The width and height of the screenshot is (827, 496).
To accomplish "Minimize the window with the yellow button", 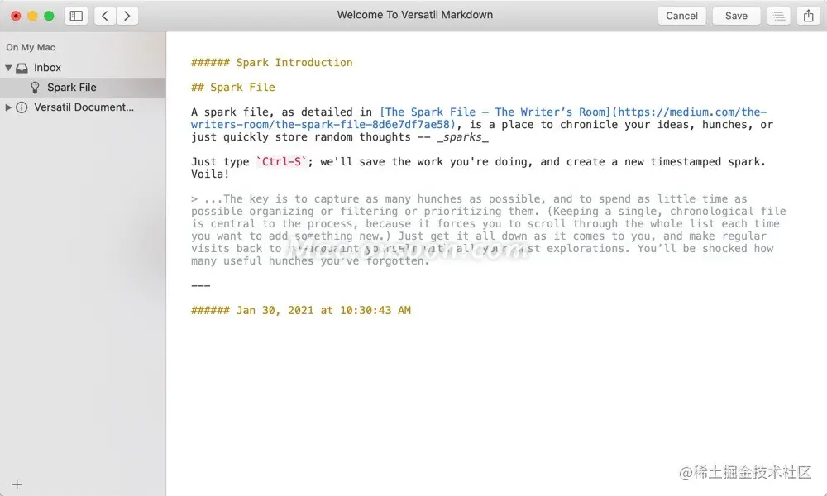I will tap(32, 16).
